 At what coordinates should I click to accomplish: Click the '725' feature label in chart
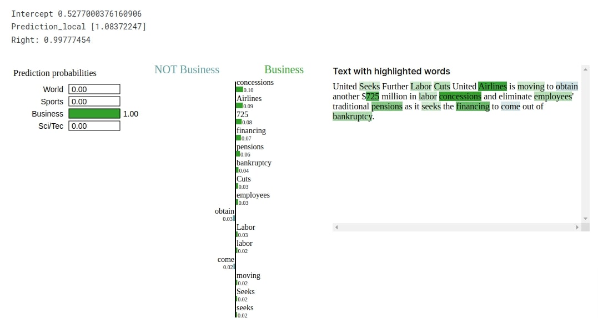pyautogui.click(x=242, y=114)
